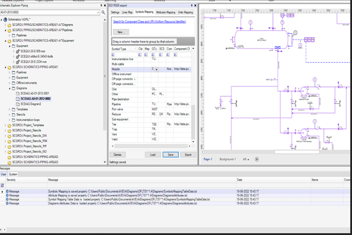The height and width of the screenshot is (235, 352).
Task: Click the Load button
Action: click(153, 155)
